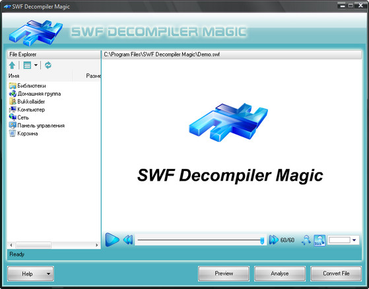369x289 pixels.
Task: Click the Convert File button
Action: click(336, 273)
